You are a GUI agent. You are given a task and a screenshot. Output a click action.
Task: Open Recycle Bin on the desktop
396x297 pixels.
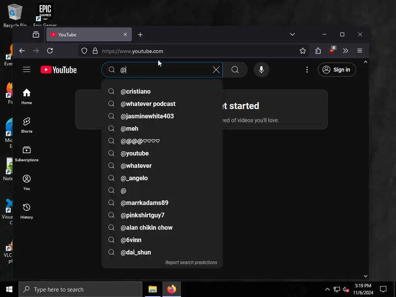point(15,15)
